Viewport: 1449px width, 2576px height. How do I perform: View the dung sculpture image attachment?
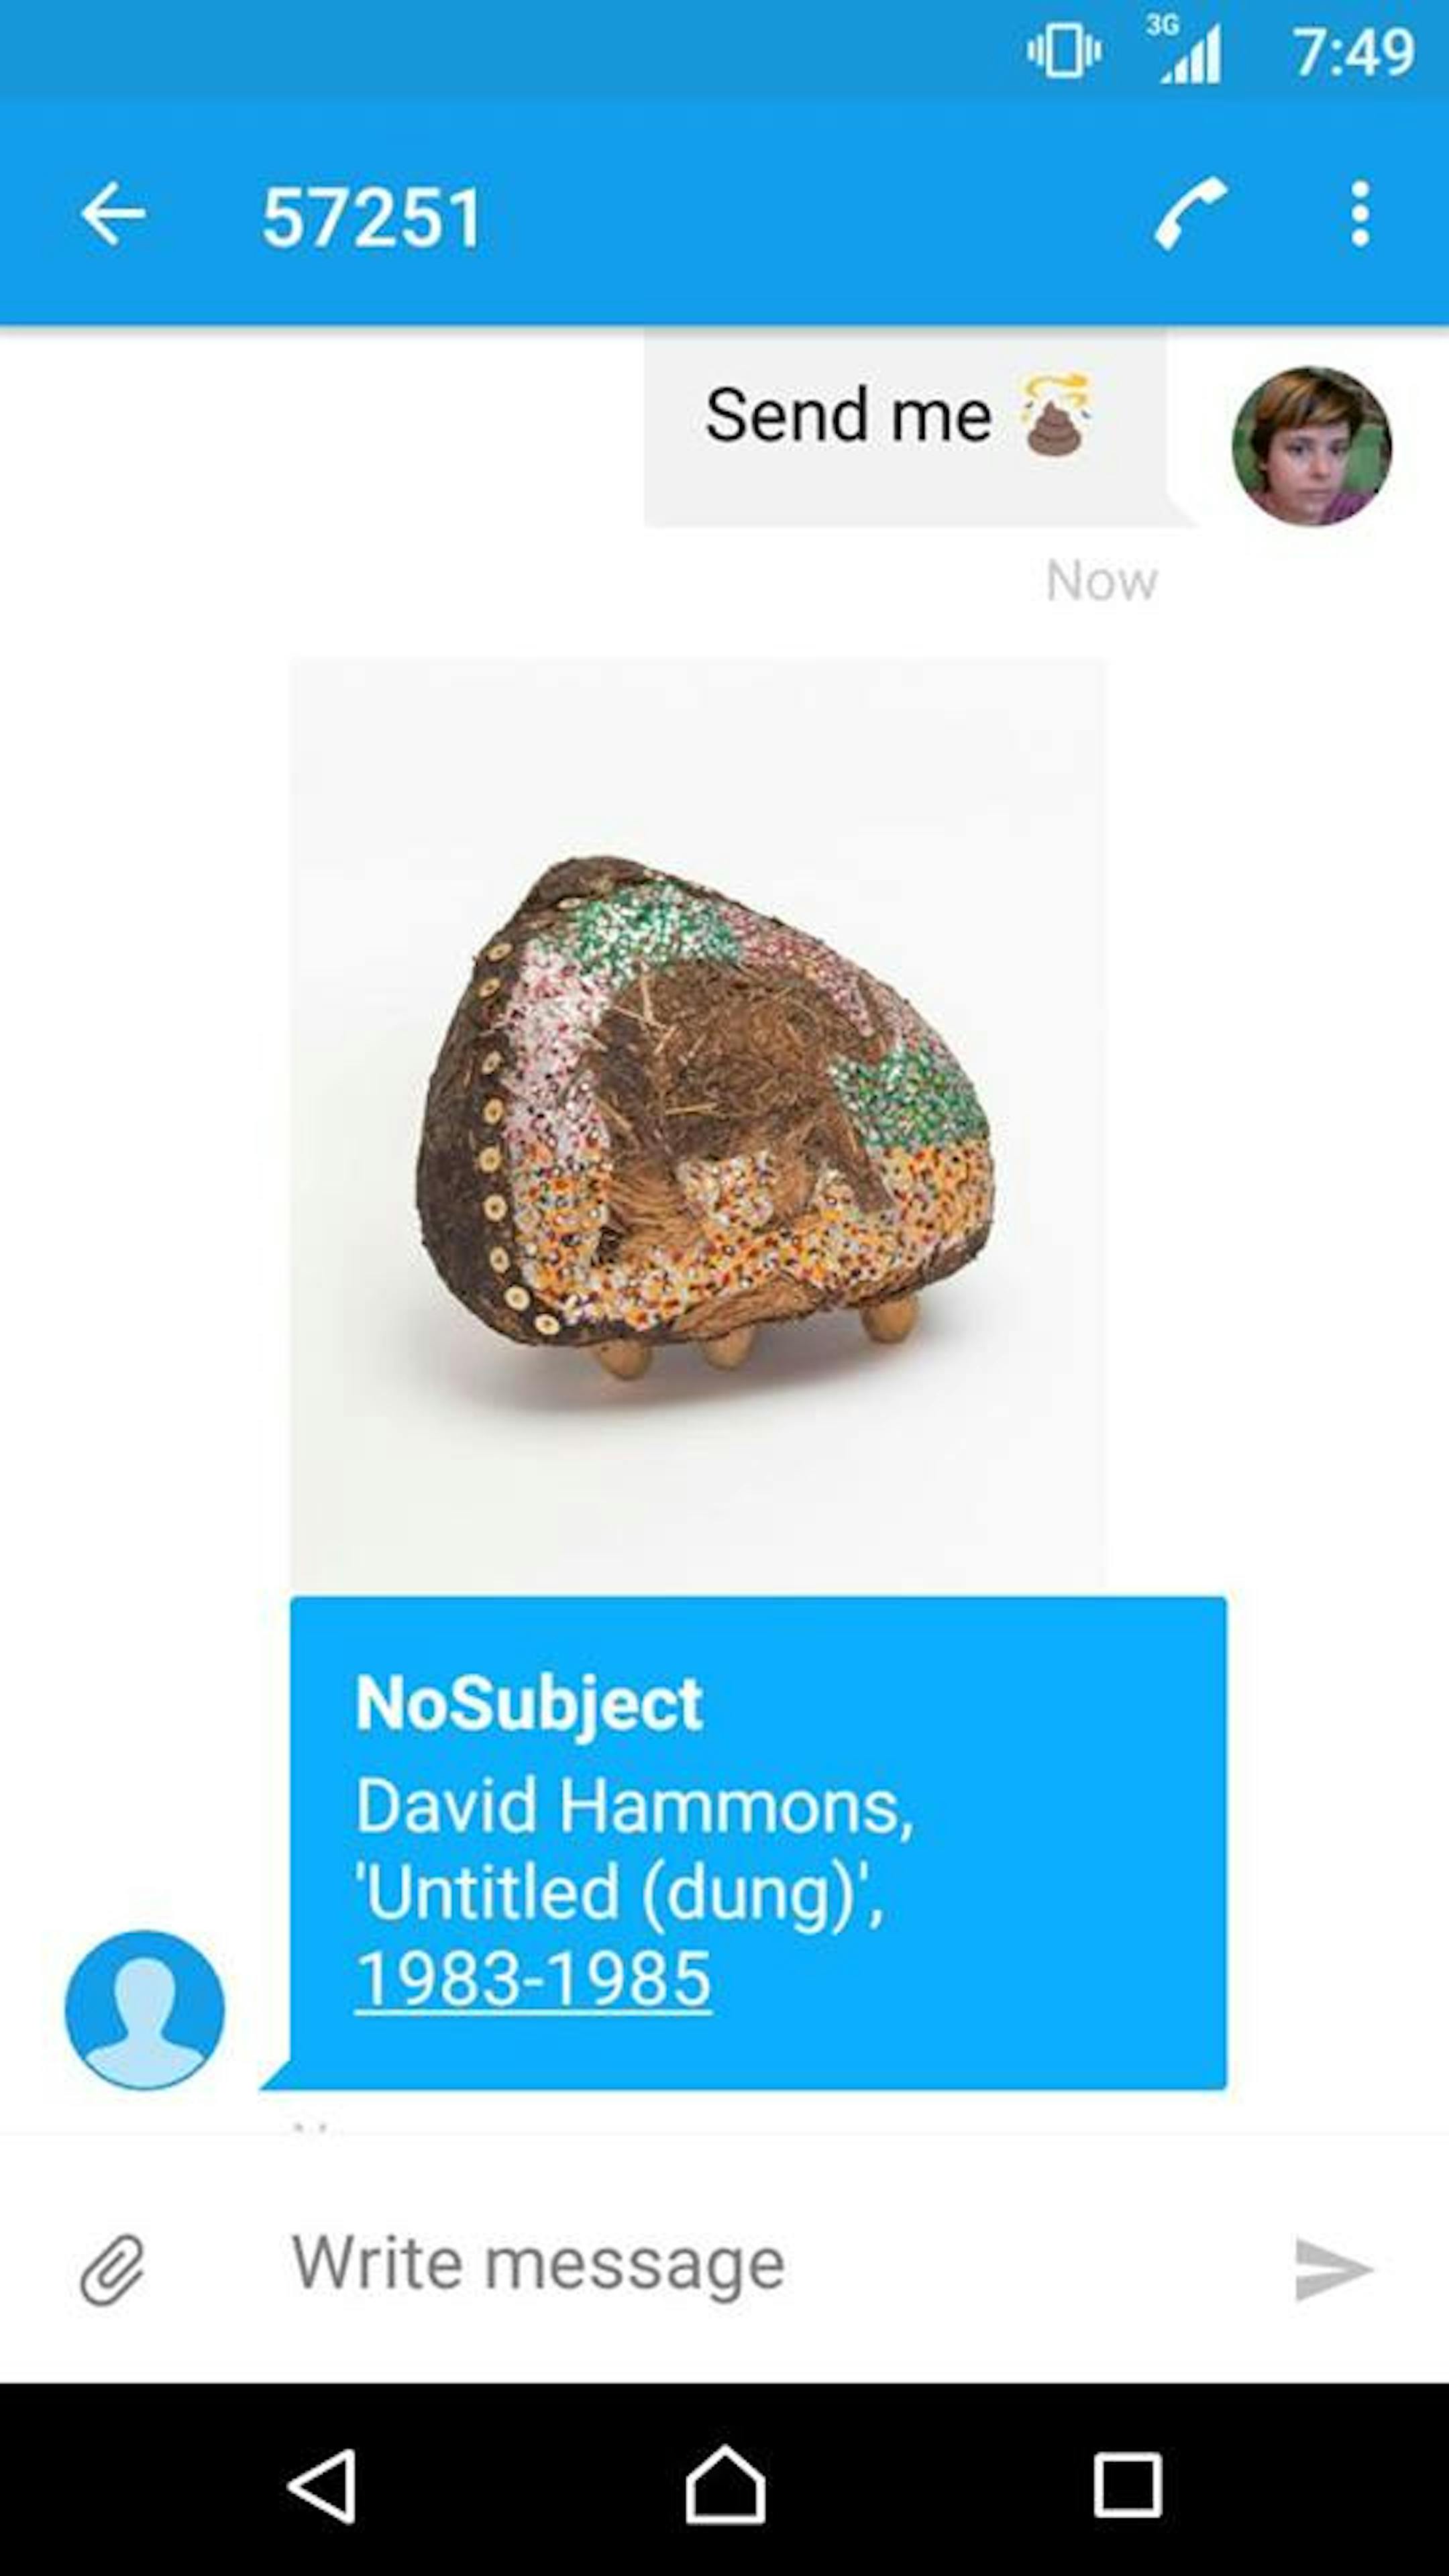coord(698,1125)
